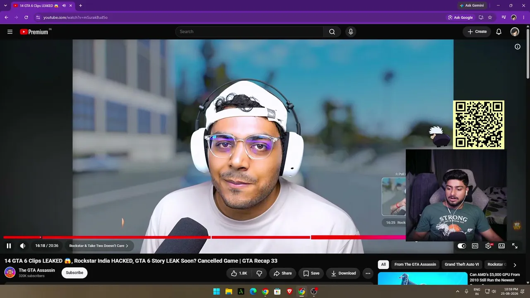
Task: Open OBS Studio from the taskbar
Action: click(314, 291)
